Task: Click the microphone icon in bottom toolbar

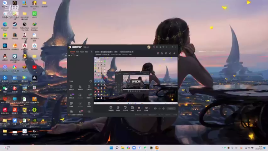Action: [x=139, y=108]
